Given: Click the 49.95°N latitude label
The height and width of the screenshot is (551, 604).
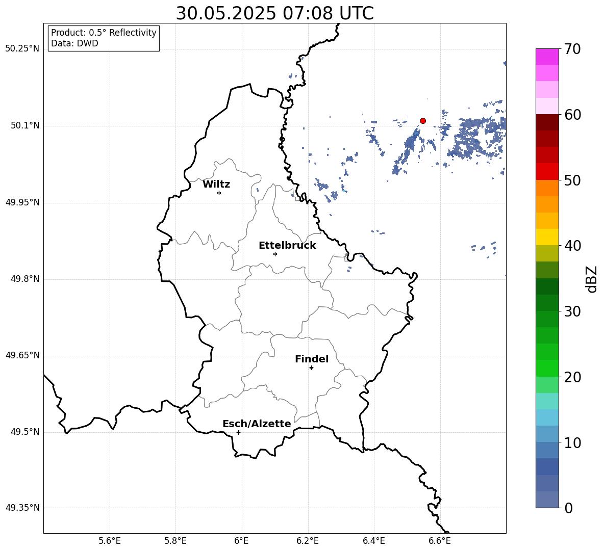Looking at the screenshot, I should (x=22, y=203).
